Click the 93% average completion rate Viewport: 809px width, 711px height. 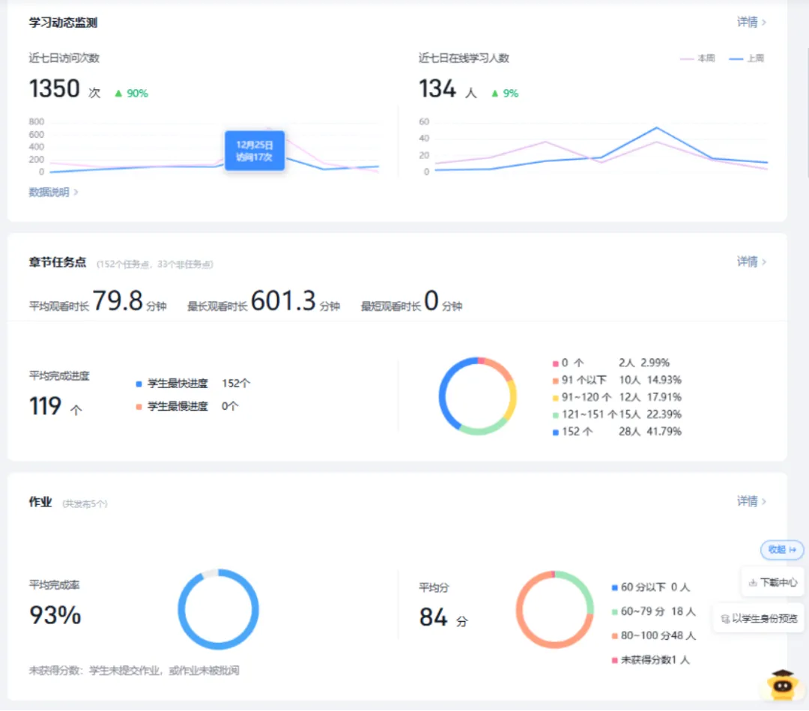(x=55, y=615)
